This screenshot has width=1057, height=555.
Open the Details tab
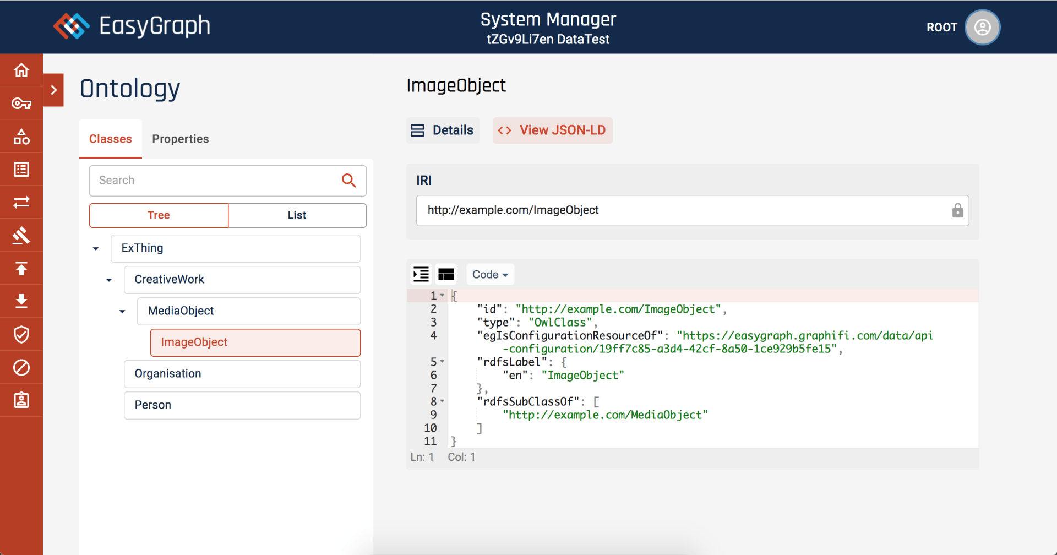pos(443,130)
